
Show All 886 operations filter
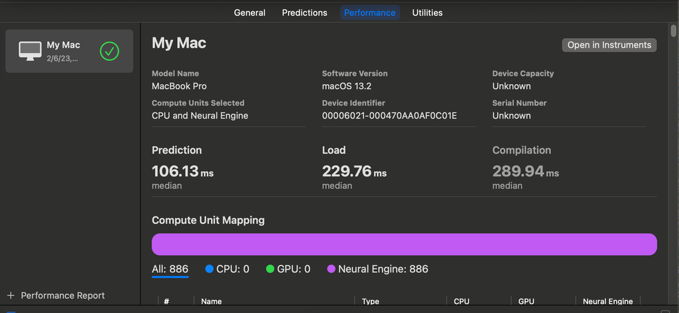pos(170,269)
